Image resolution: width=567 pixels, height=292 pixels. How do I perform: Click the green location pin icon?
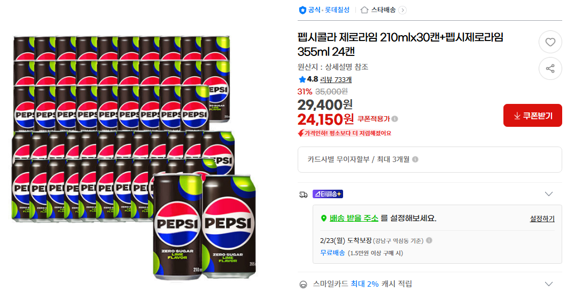pyautogui.click(x=323, y=218)
